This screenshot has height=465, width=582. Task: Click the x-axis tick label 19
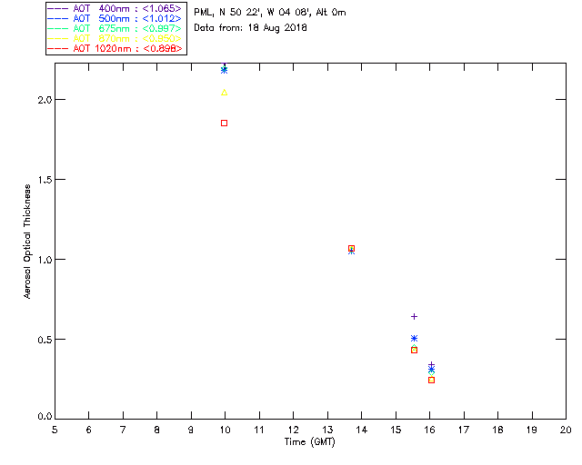tap(532, 430)
